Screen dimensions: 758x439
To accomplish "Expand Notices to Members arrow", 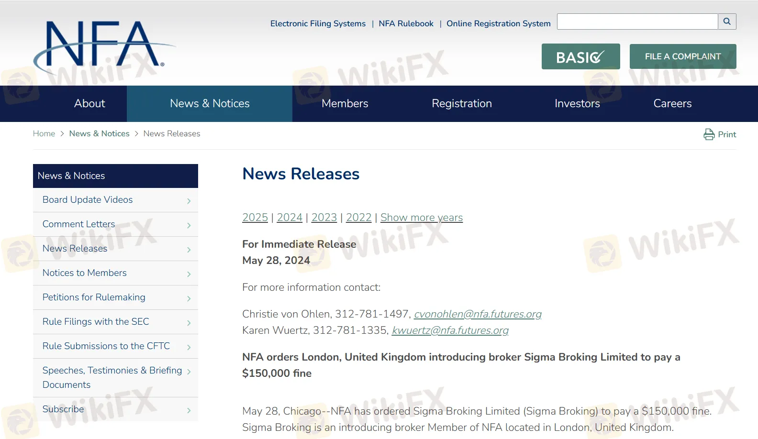I will (189, 274).
